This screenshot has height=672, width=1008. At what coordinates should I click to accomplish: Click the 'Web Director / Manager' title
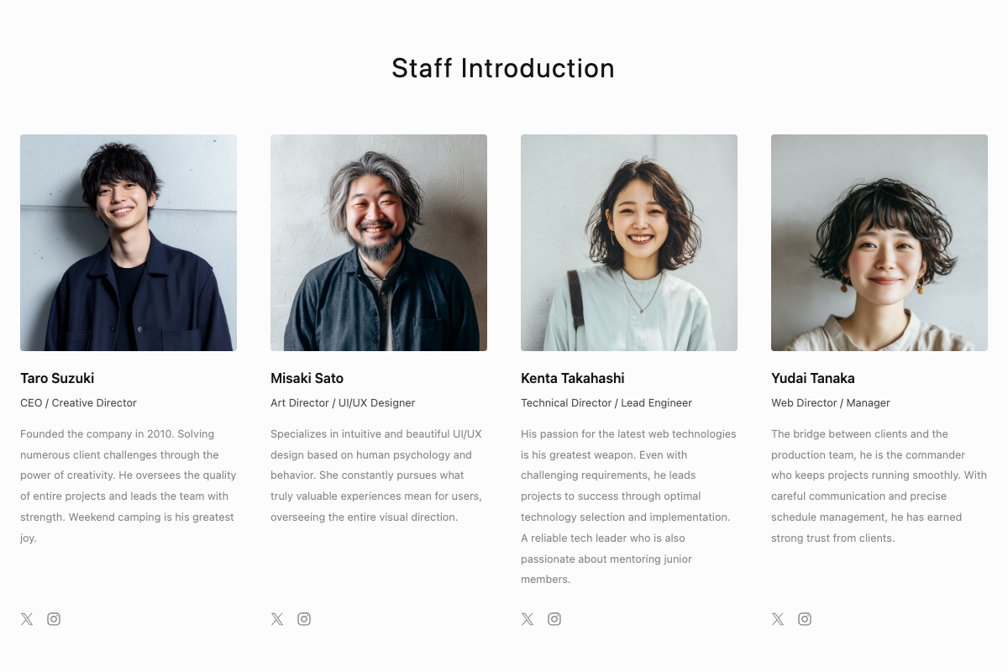click(x=831, y=403)
